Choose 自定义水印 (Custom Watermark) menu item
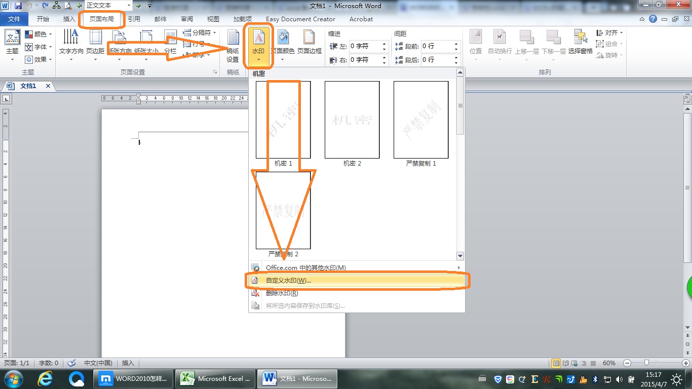 point(357,280)
